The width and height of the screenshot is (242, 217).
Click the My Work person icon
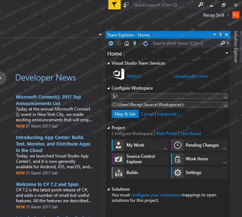118,145
